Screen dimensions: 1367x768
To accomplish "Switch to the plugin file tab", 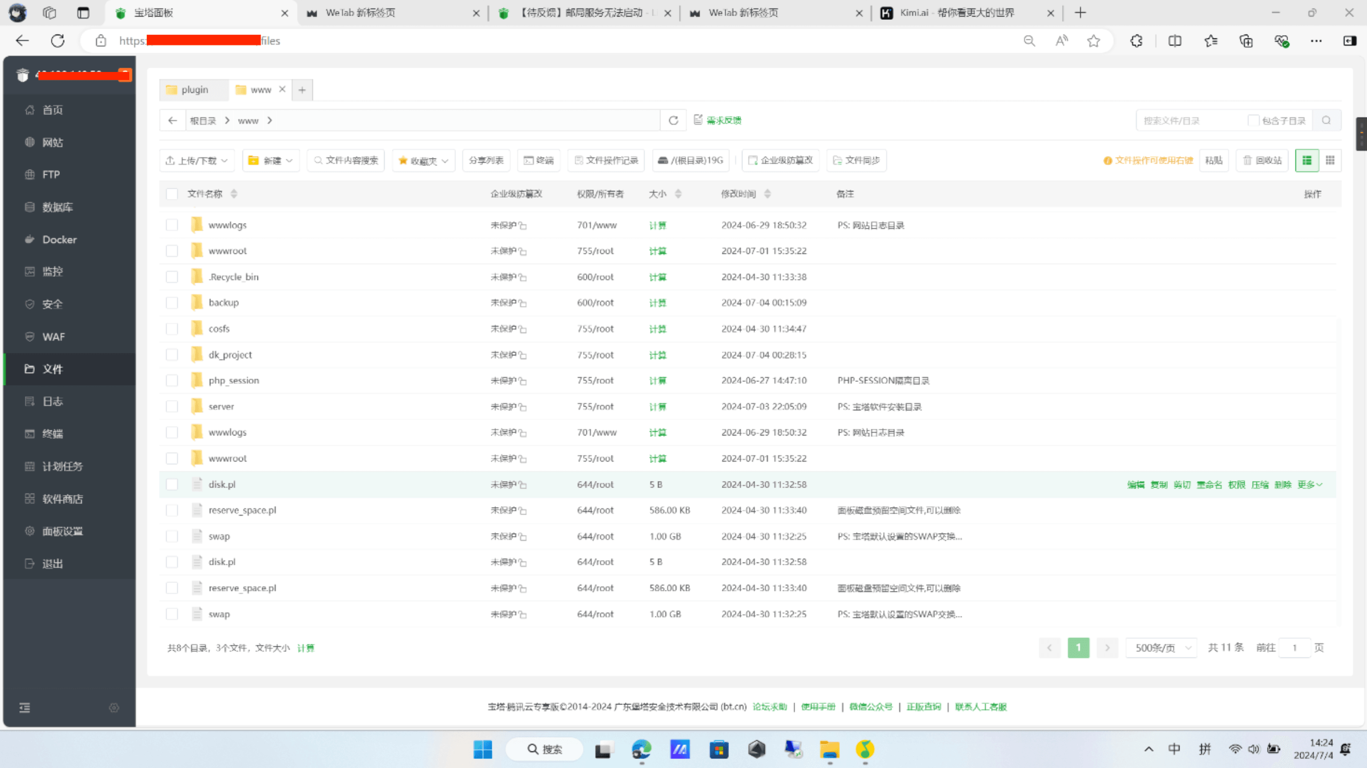I will tap(194, 90).
